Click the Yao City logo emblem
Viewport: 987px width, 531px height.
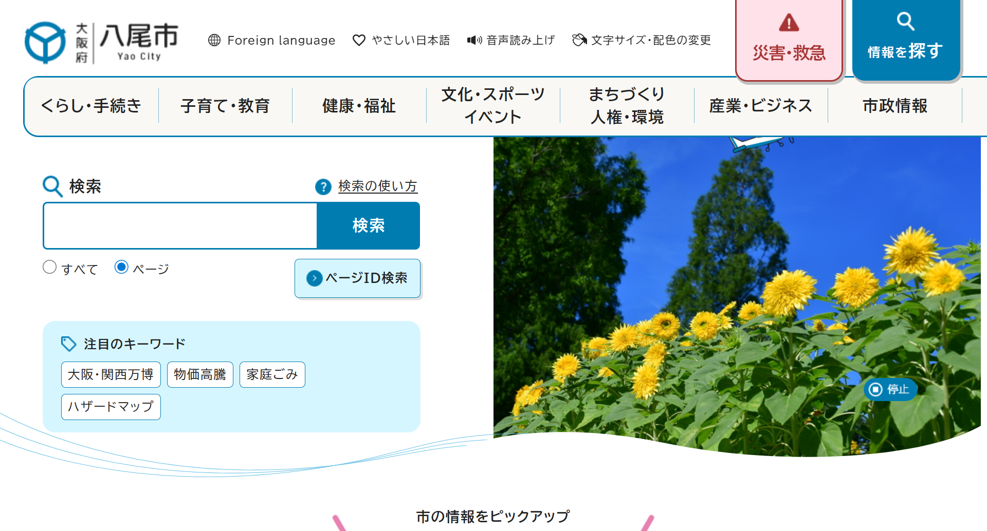click(x=45, y=43)
